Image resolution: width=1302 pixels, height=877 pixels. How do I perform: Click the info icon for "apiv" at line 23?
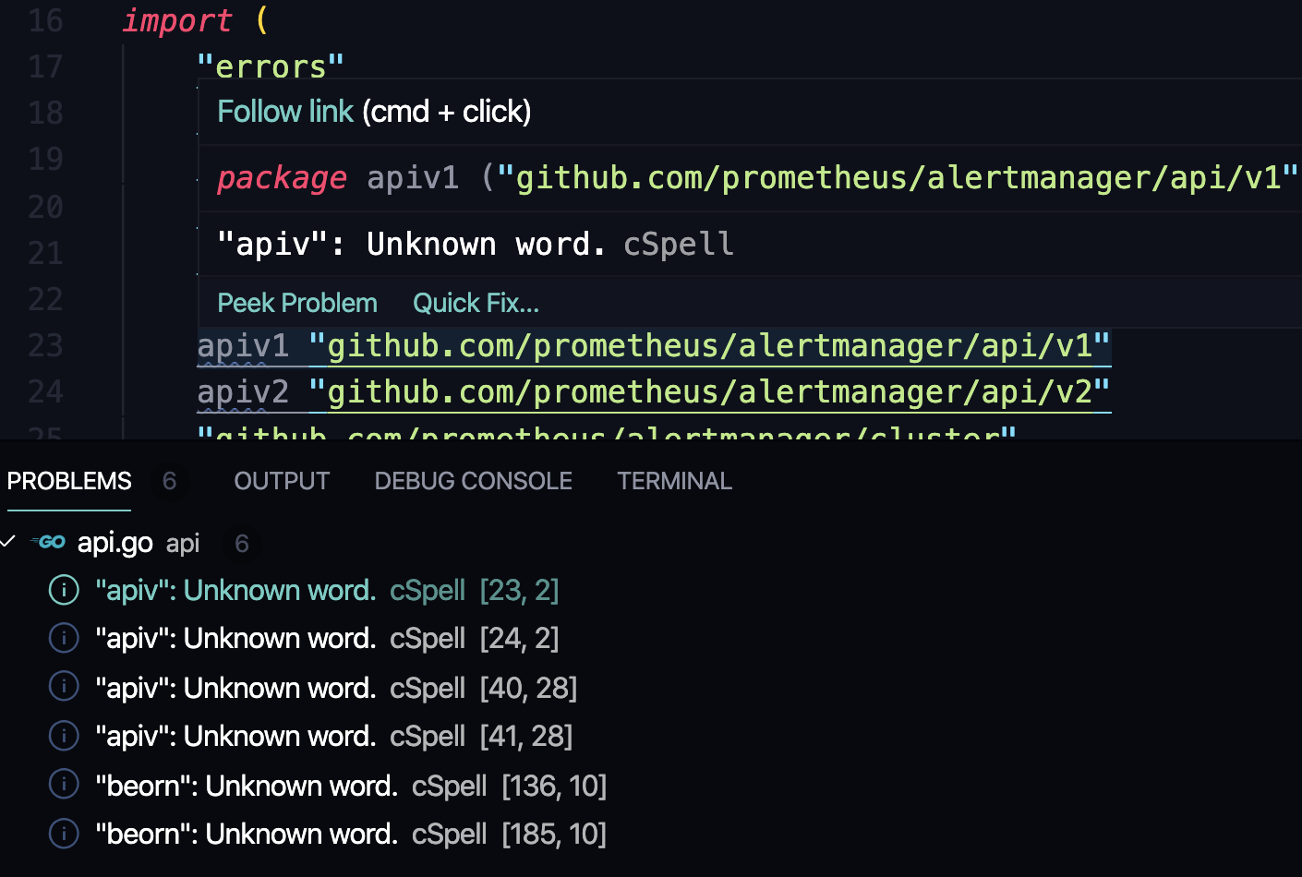click(x=63, y=589)
